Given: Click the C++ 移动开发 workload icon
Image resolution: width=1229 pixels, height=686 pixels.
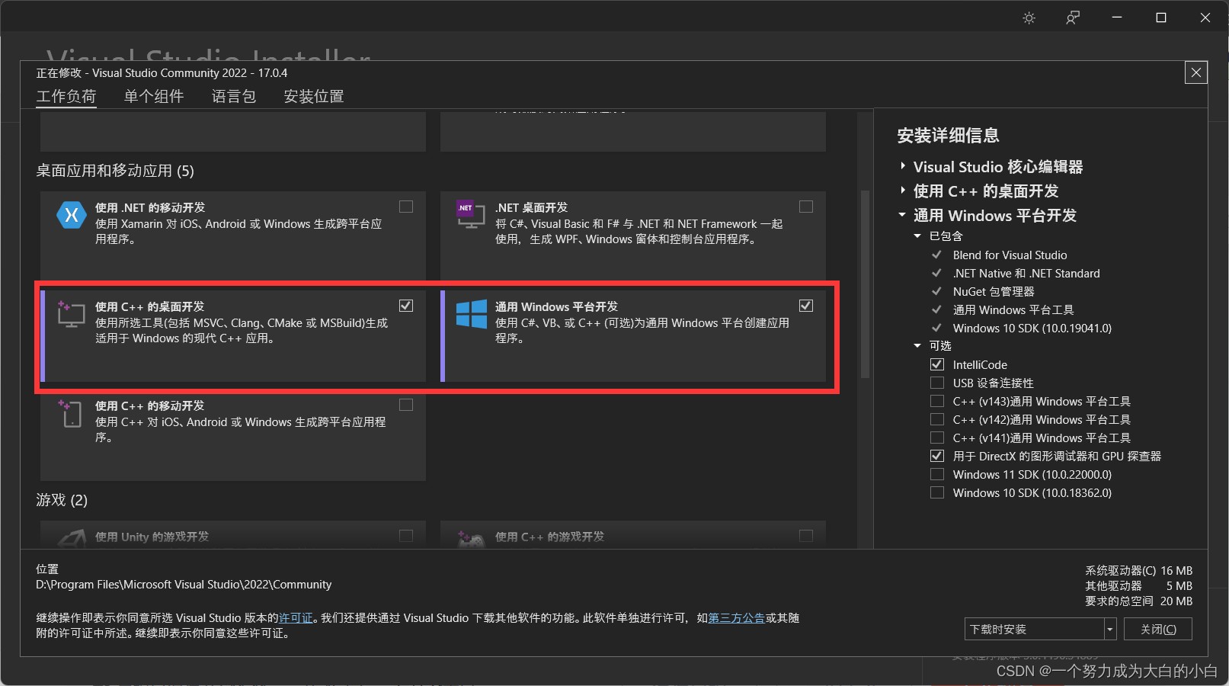Looking at the screenshot, I should pos(71,413).
